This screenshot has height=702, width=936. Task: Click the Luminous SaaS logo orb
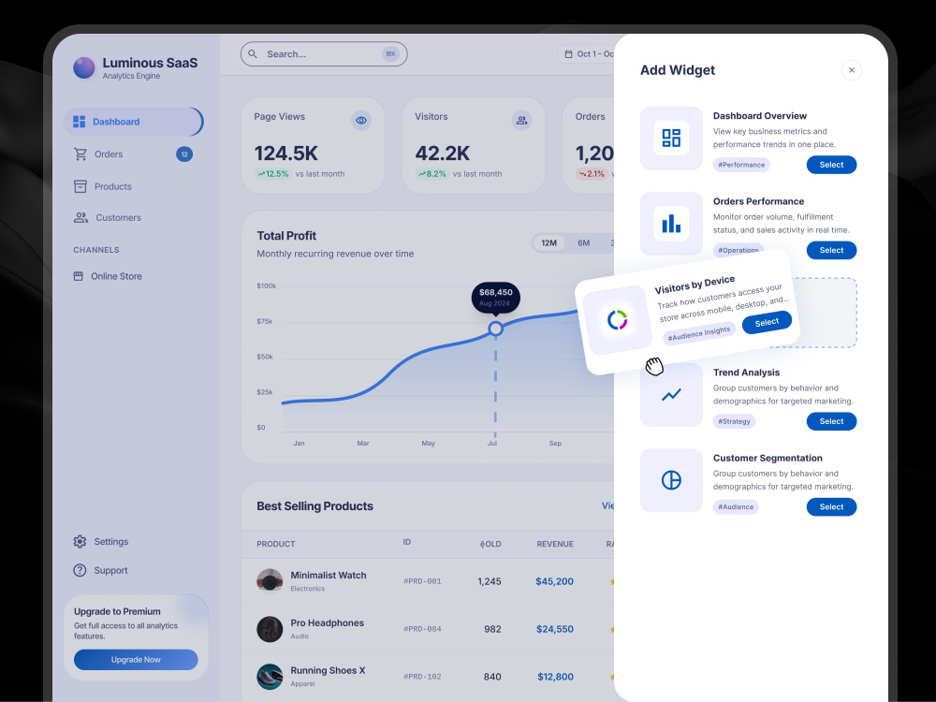(84, 68)
